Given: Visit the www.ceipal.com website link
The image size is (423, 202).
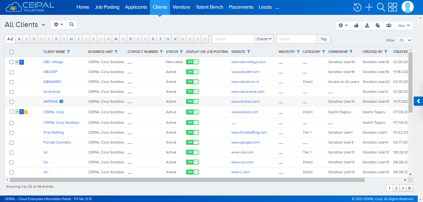Looking at the screenshot, I should tap(245, 112).
